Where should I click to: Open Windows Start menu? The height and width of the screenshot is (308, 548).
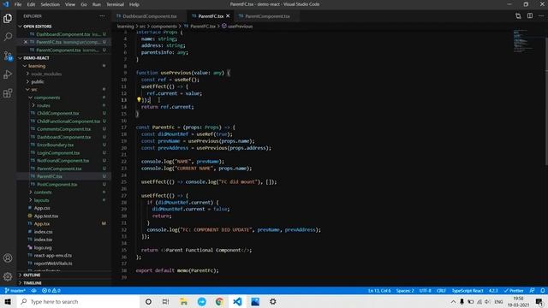pyautogui.click(x=8, y=302)
